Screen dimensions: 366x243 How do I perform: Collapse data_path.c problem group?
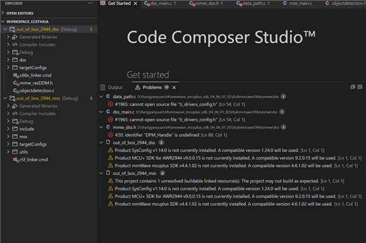(x=101, y=97)
